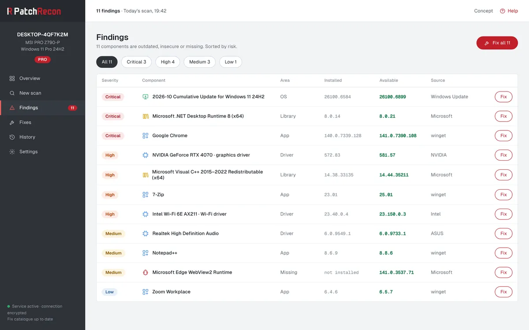The height and width of the screenshot is (330, 529).
Task: Click the DESKTOP-4QF7K2M computer name
Action: click(x=42, y=34)
